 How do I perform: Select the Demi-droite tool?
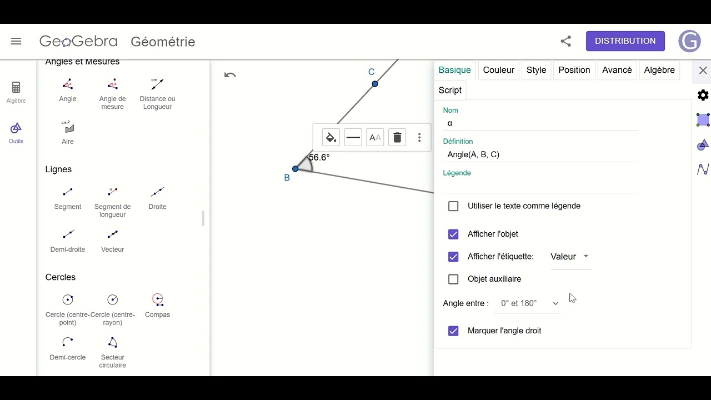(68, 241)
